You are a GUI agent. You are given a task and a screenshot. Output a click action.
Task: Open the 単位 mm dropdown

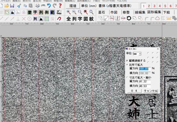coord(140,54)
